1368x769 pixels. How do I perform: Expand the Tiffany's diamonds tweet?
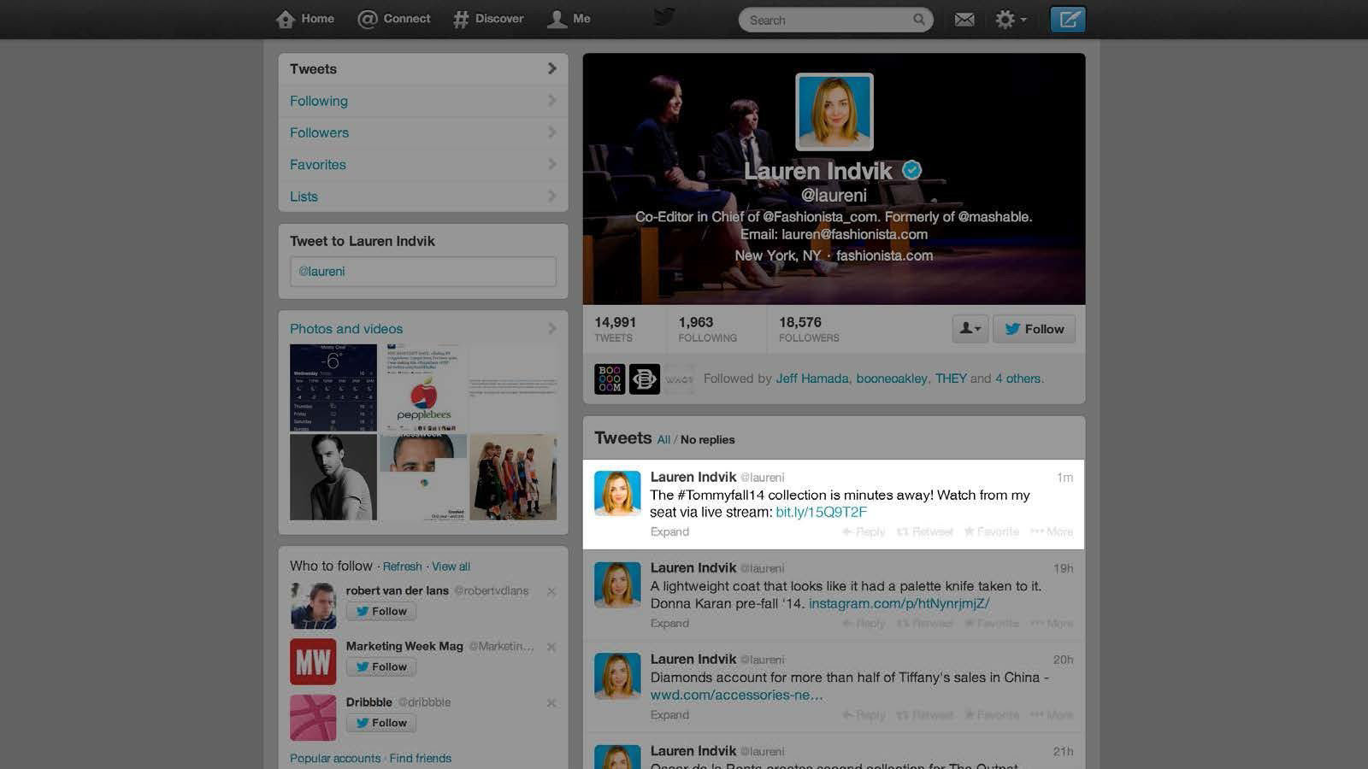pos(669,714)
